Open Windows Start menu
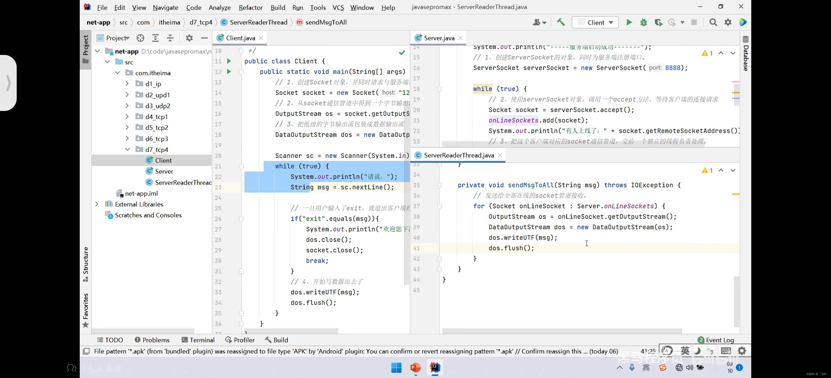The width and height of the screenshot is (831, 378). pos(396,368)
